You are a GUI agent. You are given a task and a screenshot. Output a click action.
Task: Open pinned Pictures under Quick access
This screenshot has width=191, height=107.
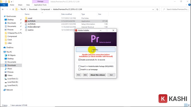[10, 30]
